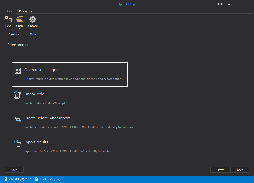
Task: Choose Open results in grid
Action: (41, 70)
